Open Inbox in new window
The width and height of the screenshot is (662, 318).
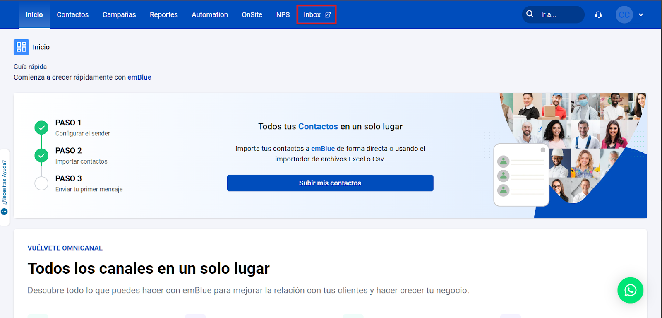(x=317, y=14)
